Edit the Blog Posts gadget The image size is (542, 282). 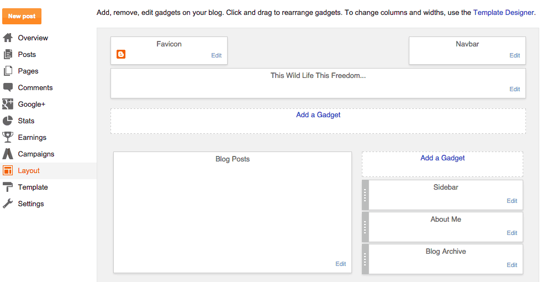point(340,264)
